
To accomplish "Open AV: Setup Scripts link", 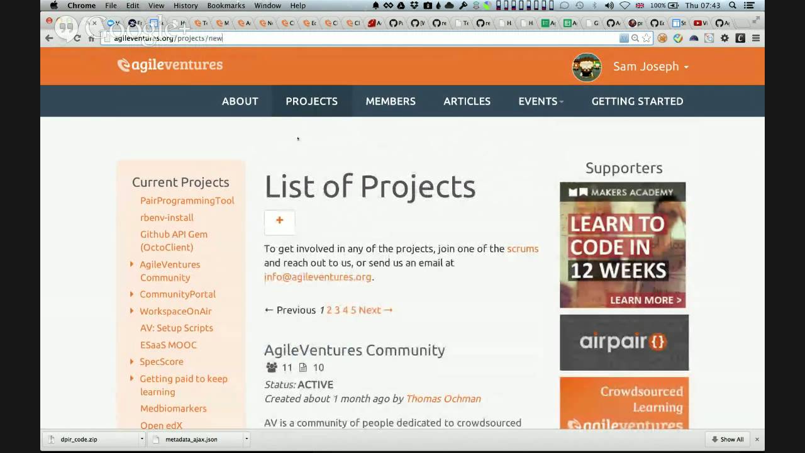I will (x=177, y=328).
